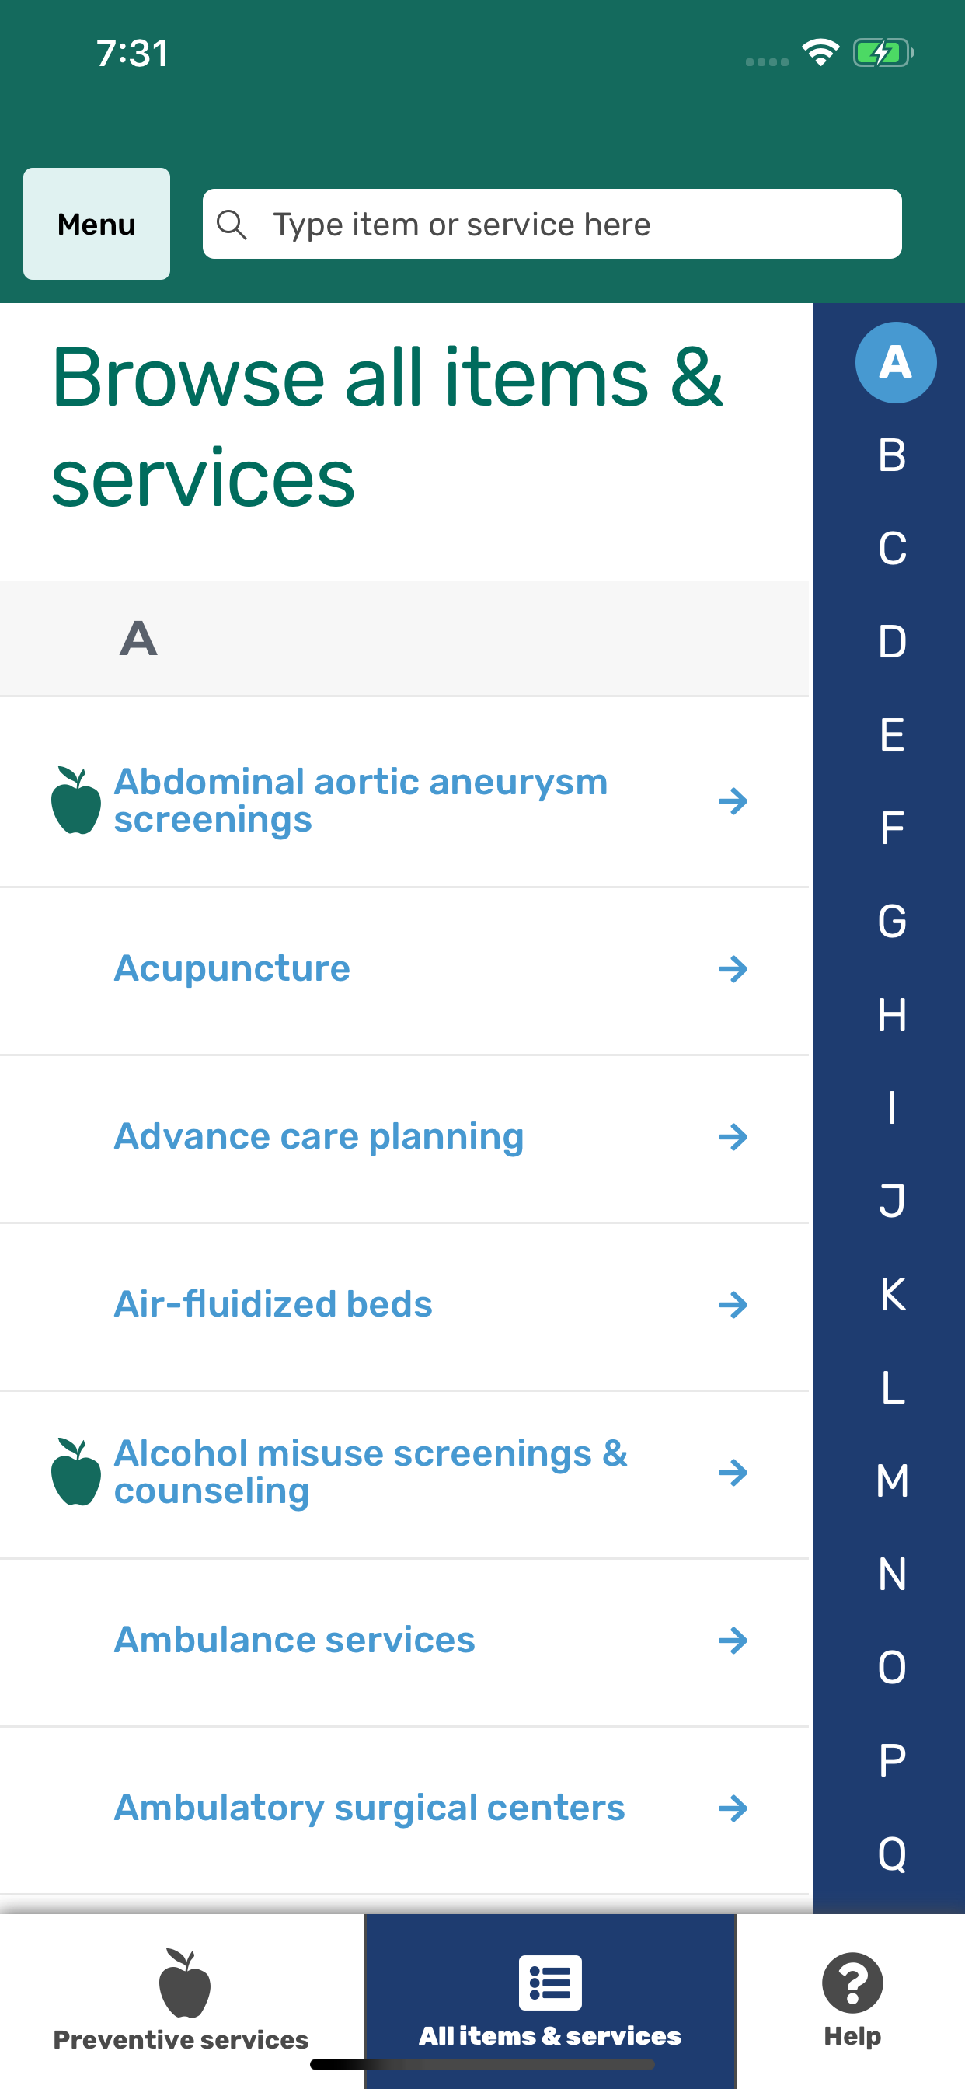965x2089 pixels.
Task: Open Advance care planning link
Action: 319,1137
